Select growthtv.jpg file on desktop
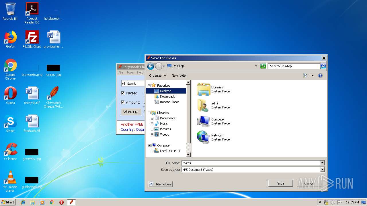This screenshot has height=206, width=367. [32, 154]
